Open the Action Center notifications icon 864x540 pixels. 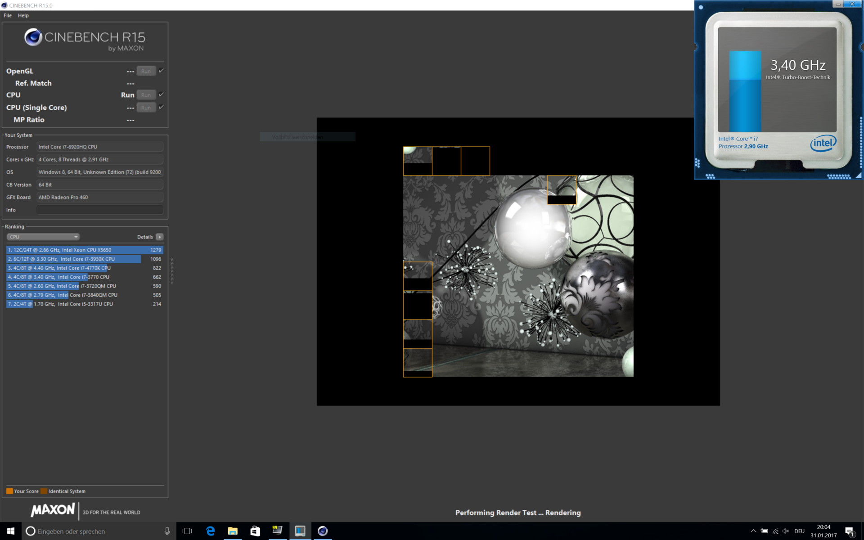coord(849,531)
